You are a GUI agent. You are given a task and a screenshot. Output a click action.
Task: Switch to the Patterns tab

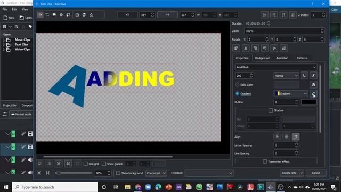coord(302,58)
